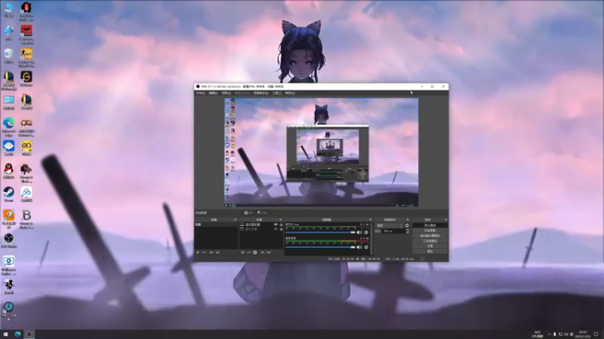The image size is (604, 339).
Task: Move source down in Sources panel
Action: point(269,252)
